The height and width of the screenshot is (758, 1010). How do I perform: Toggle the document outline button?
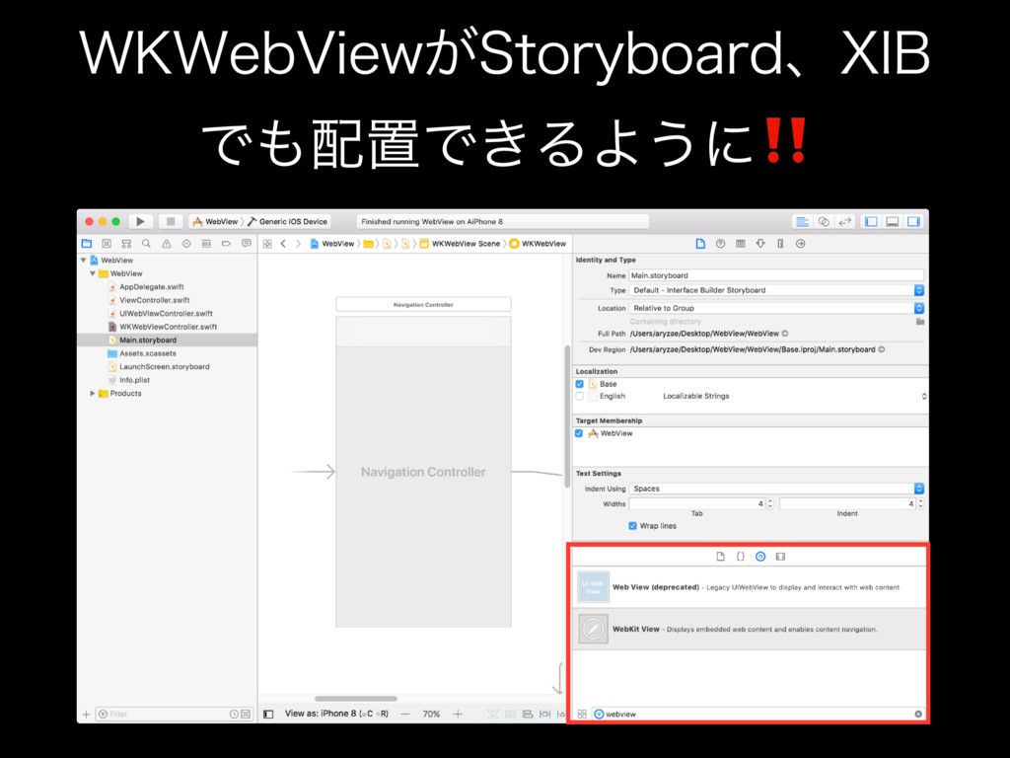tap(268, 715)
